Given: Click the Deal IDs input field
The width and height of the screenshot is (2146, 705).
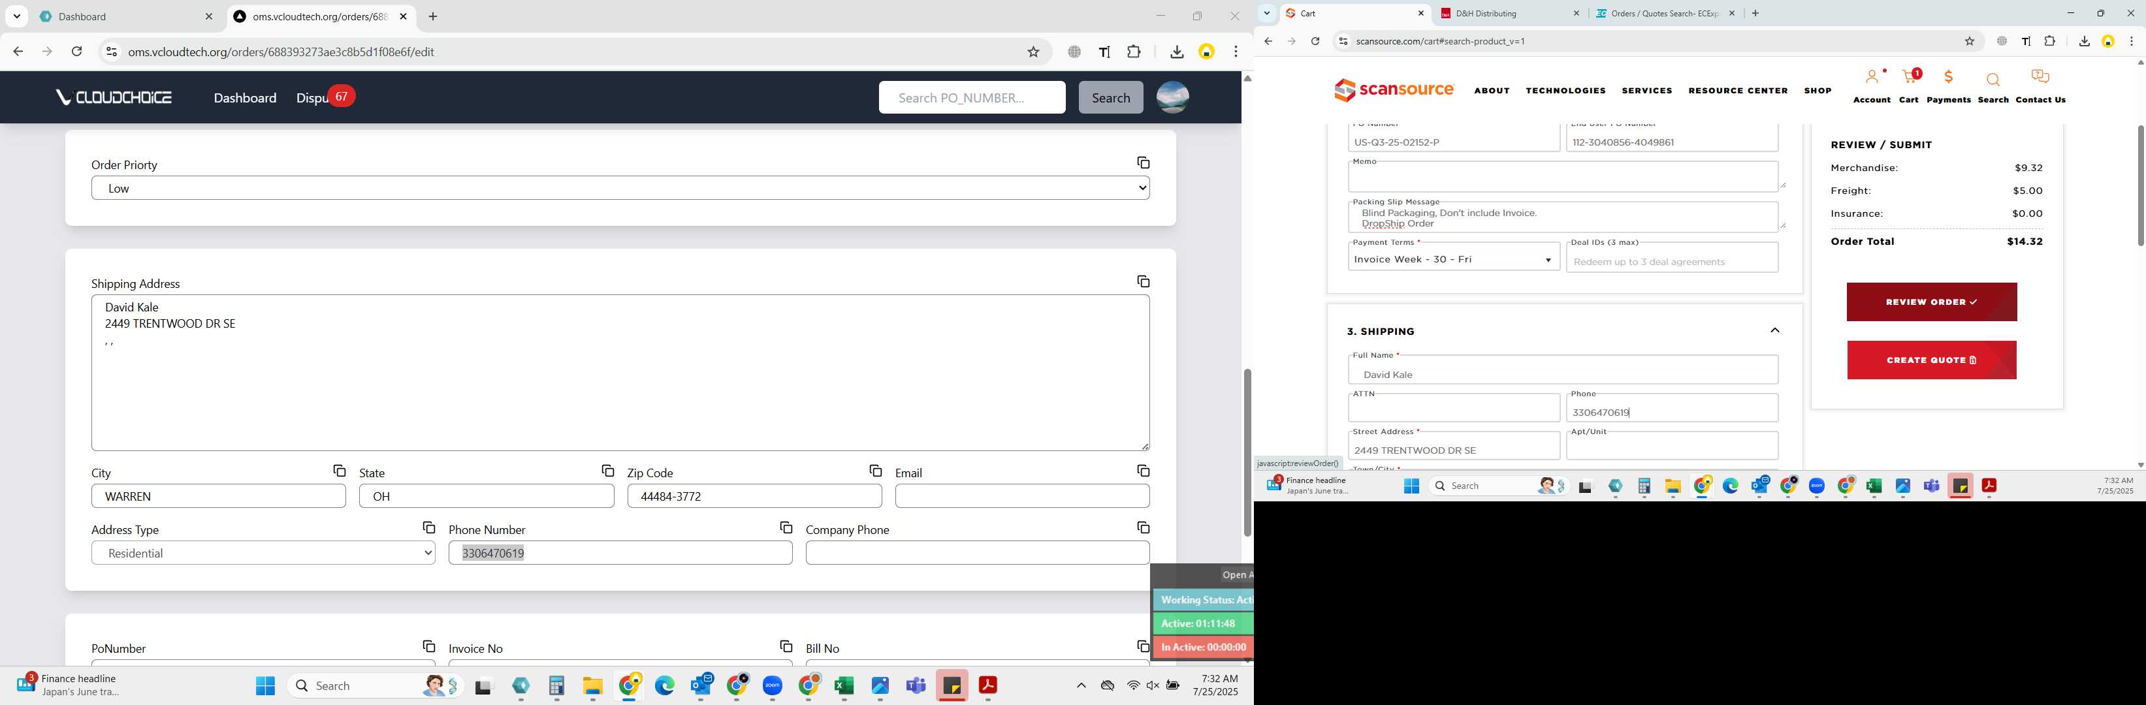Looking at the screenshot, I should [1671, 259].
